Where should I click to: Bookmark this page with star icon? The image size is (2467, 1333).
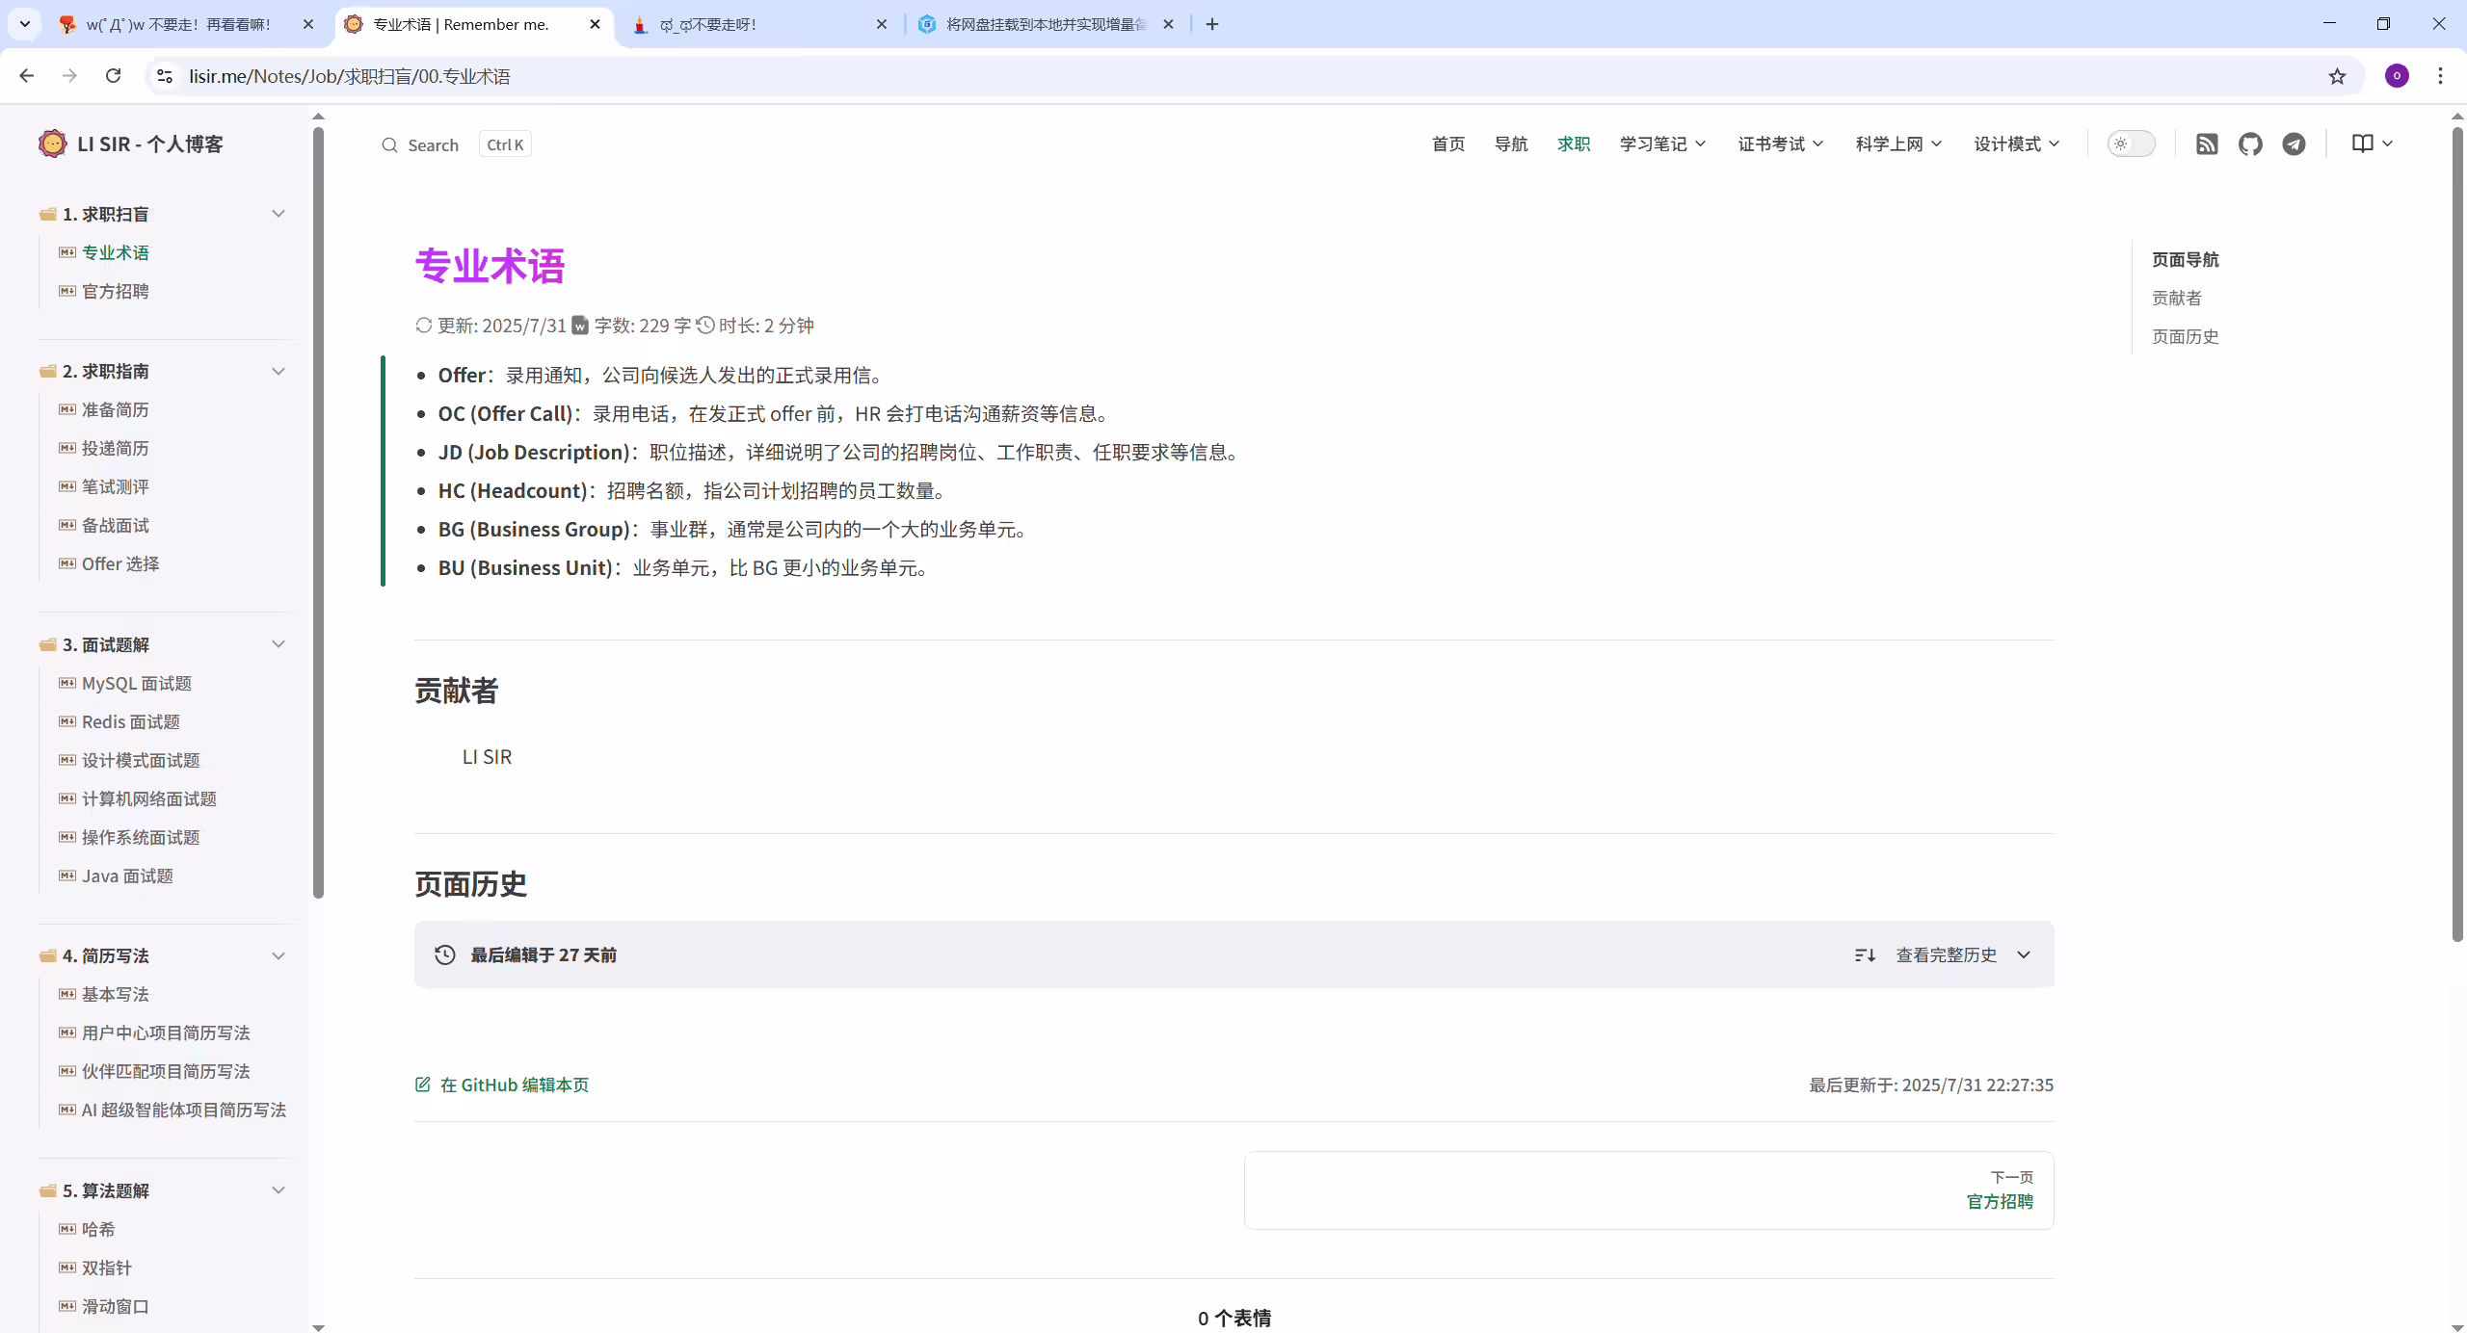(x=2337, y=76)
